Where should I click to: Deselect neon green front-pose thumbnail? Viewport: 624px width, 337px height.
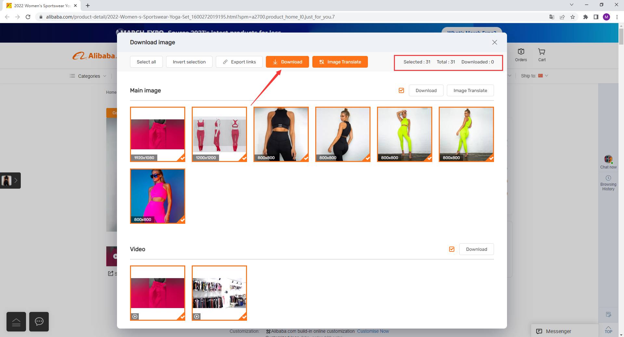click(405, 134)
